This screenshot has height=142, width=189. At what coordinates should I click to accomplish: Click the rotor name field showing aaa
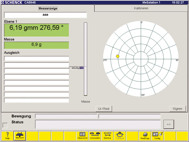click(45, 15)
